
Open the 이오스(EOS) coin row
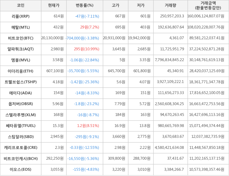21,170
